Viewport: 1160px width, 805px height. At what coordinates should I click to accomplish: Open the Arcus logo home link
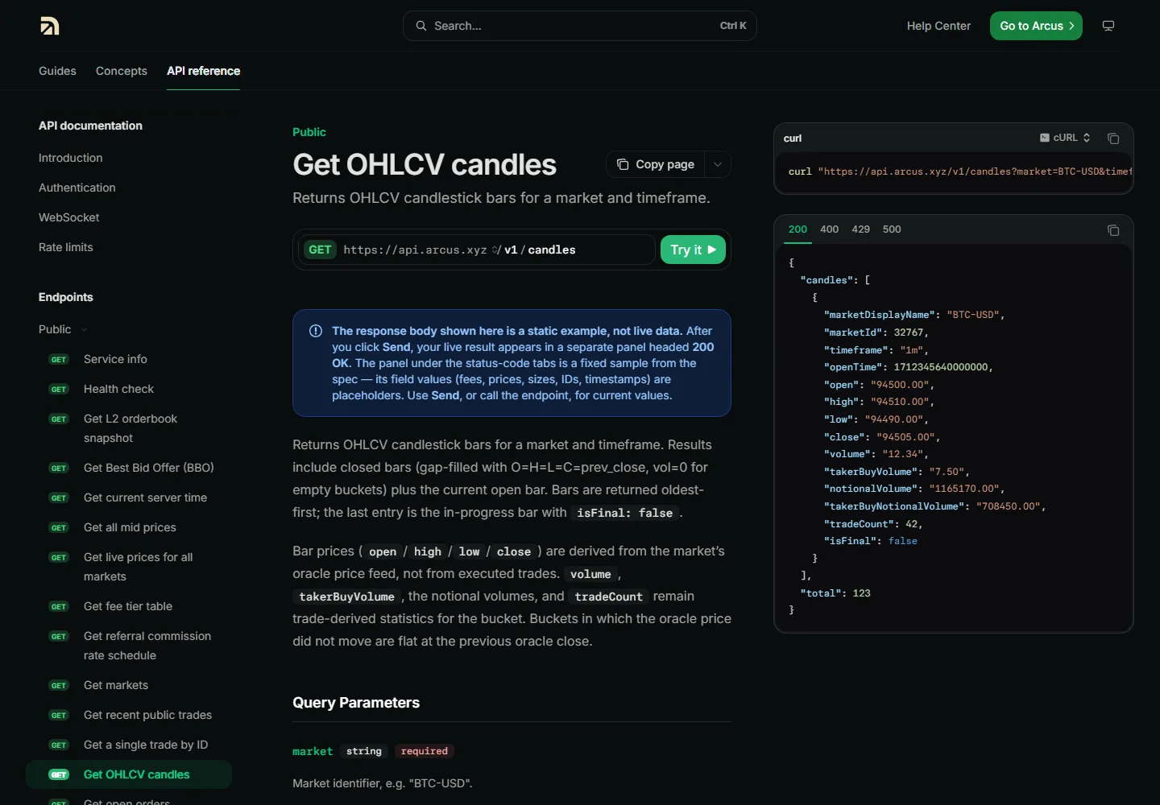50,26
